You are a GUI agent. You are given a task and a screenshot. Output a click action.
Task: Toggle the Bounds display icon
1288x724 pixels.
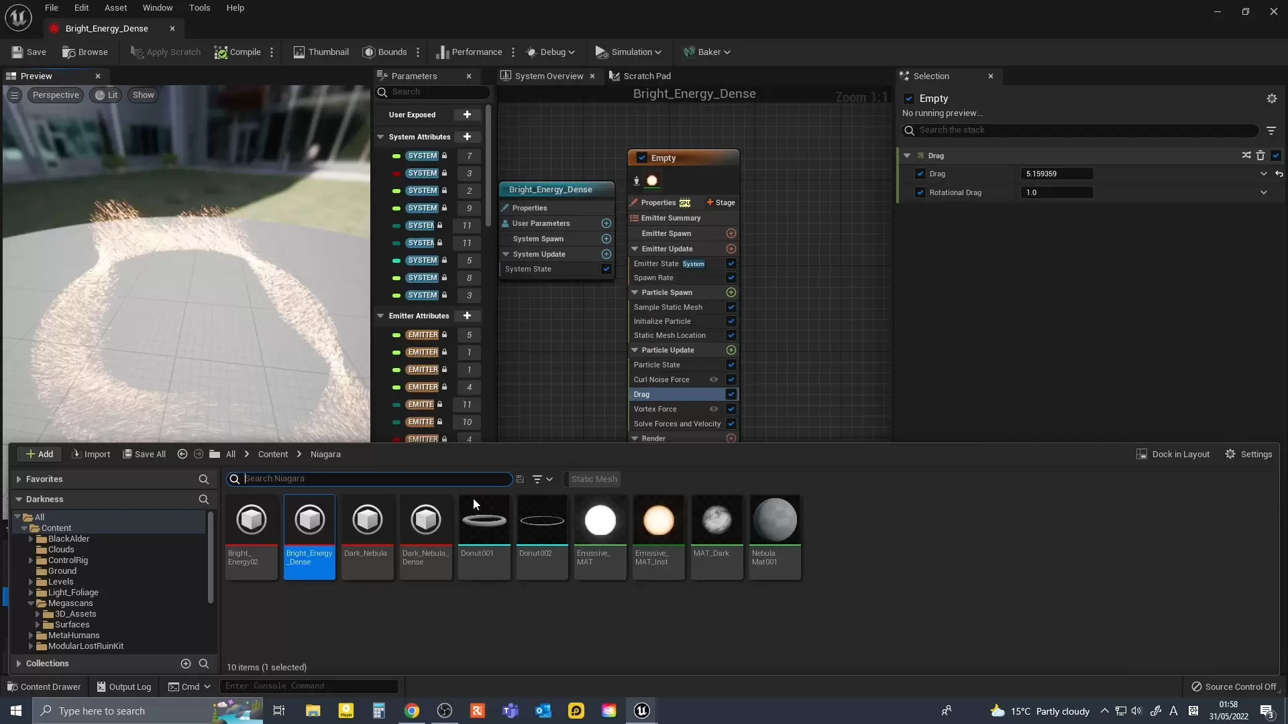coord(368,52)
